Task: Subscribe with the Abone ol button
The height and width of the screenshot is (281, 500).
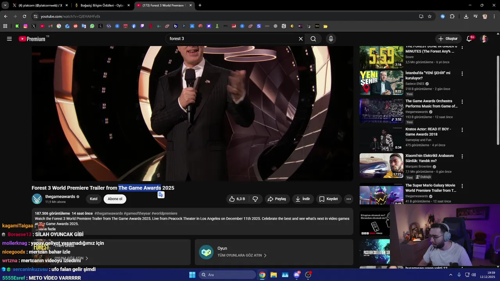Action: click(x=115, y=199)
